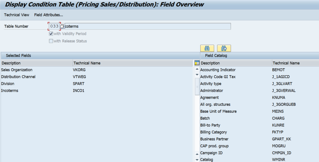
Task: Open the table column layout settings icon
Action: click(197, 63)
